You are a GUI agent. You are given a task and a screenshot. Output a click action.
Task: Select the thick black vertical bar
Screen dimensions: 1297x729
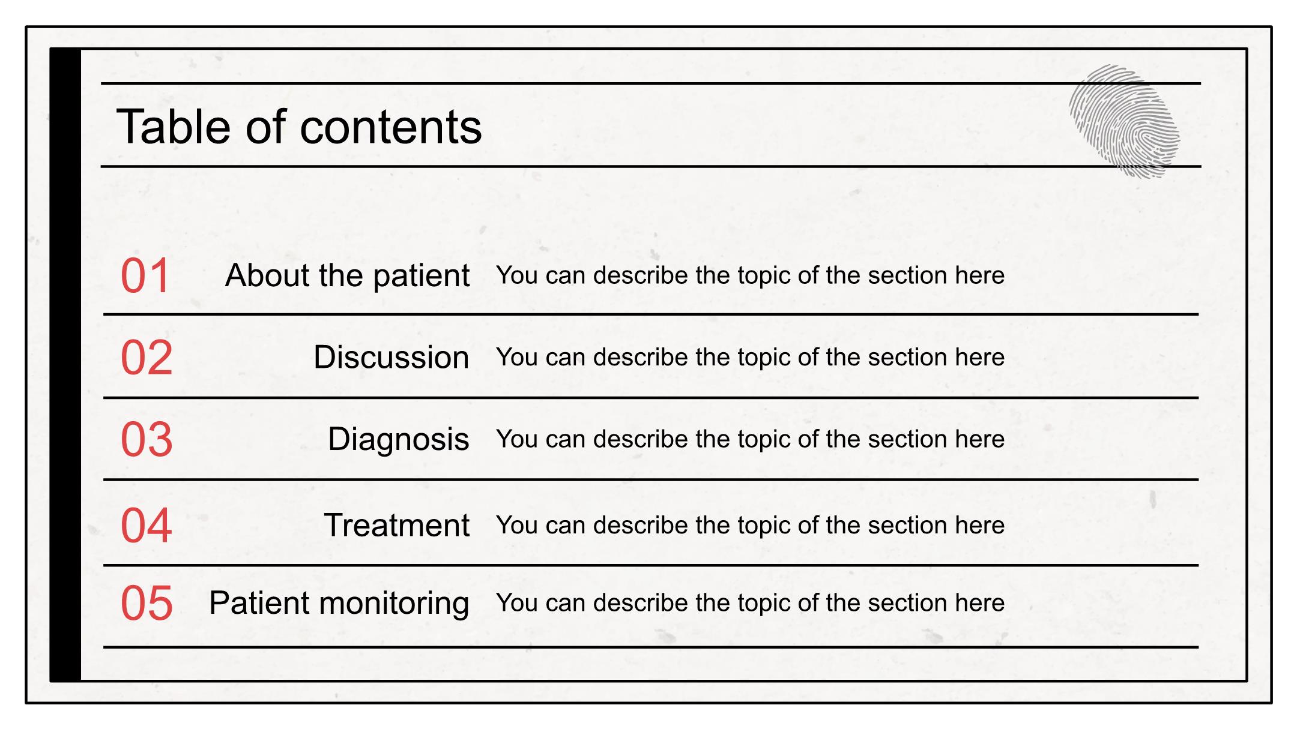pyautogui.click(x=65, y=365)
